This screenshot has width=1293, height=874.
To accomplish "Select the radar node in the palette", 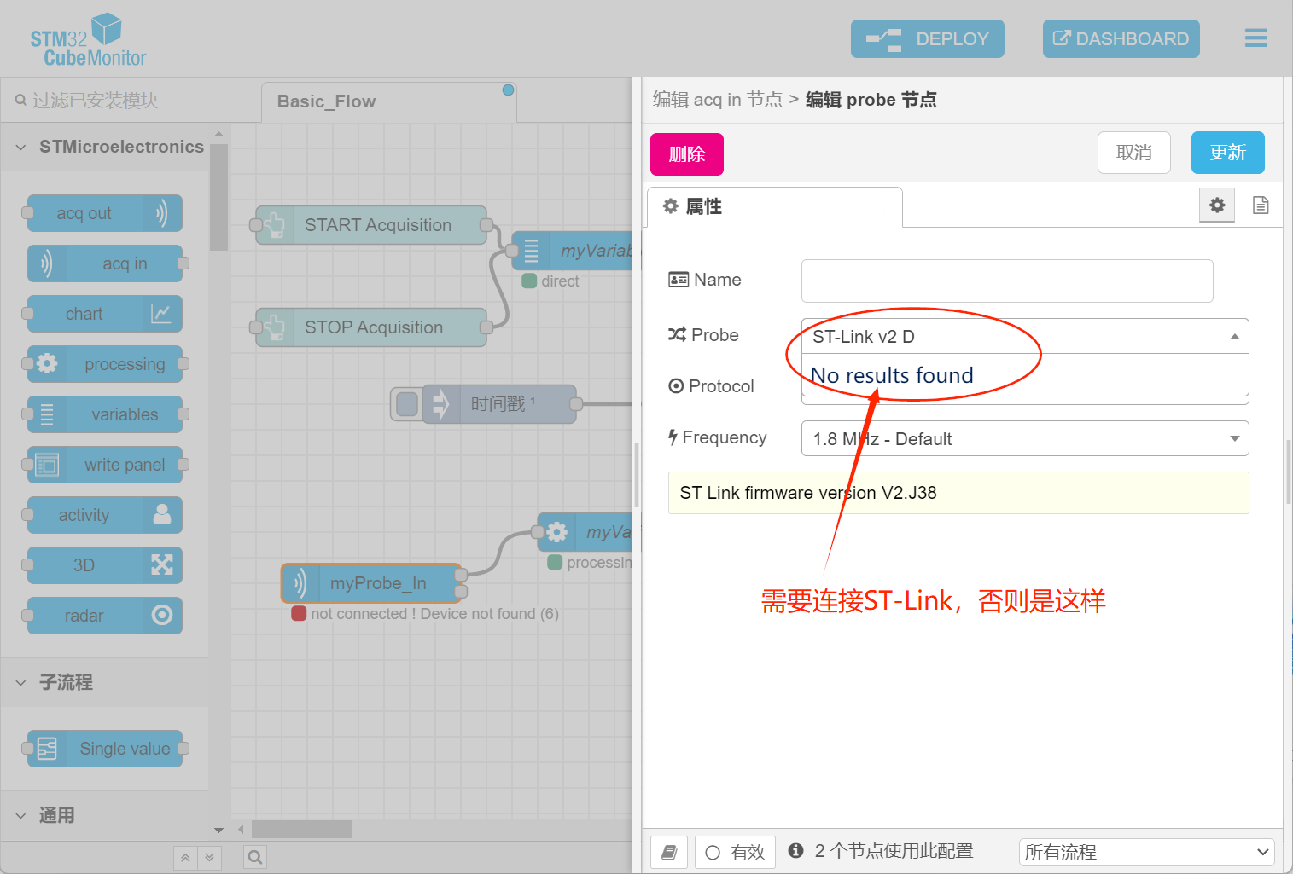I will click(x=102, y=616).
